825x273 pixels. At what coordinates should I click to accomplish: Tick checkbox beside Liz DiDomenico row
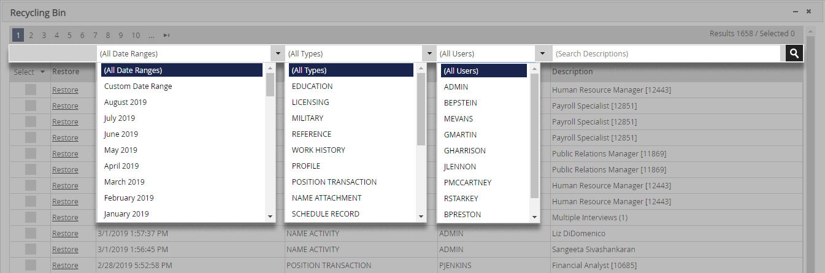pyautogui.click(x=31, y=233)
